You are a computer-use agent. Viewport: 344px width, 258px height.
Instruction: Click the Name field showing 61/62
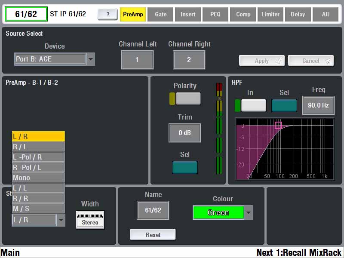click(153, 210)
